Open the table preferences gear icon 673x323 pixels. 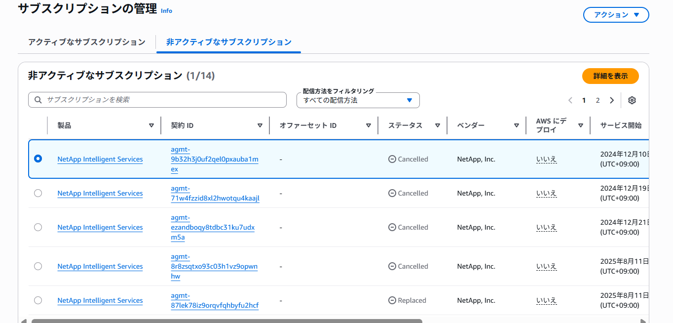(x=632, y=100)
